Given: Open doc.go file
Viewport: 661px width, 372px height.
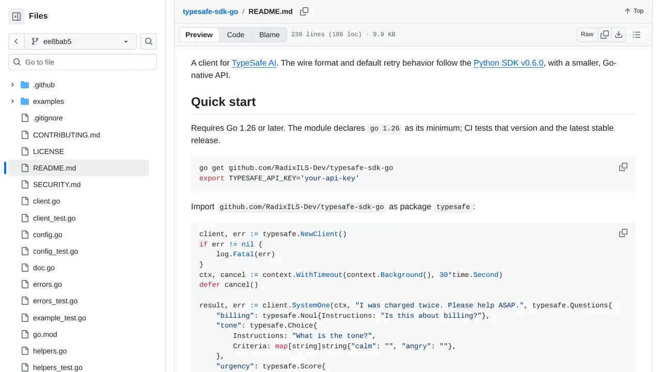Looking at the screenshot, I should coord(44,268).
